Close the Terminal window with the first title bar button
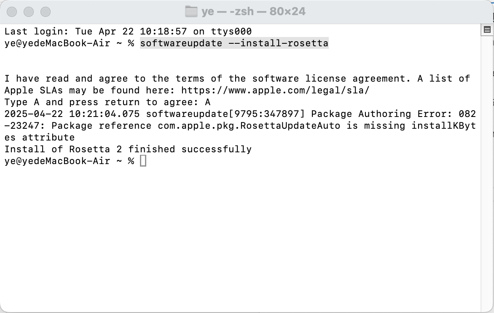The image size is (494, 313). click(12, 12)
